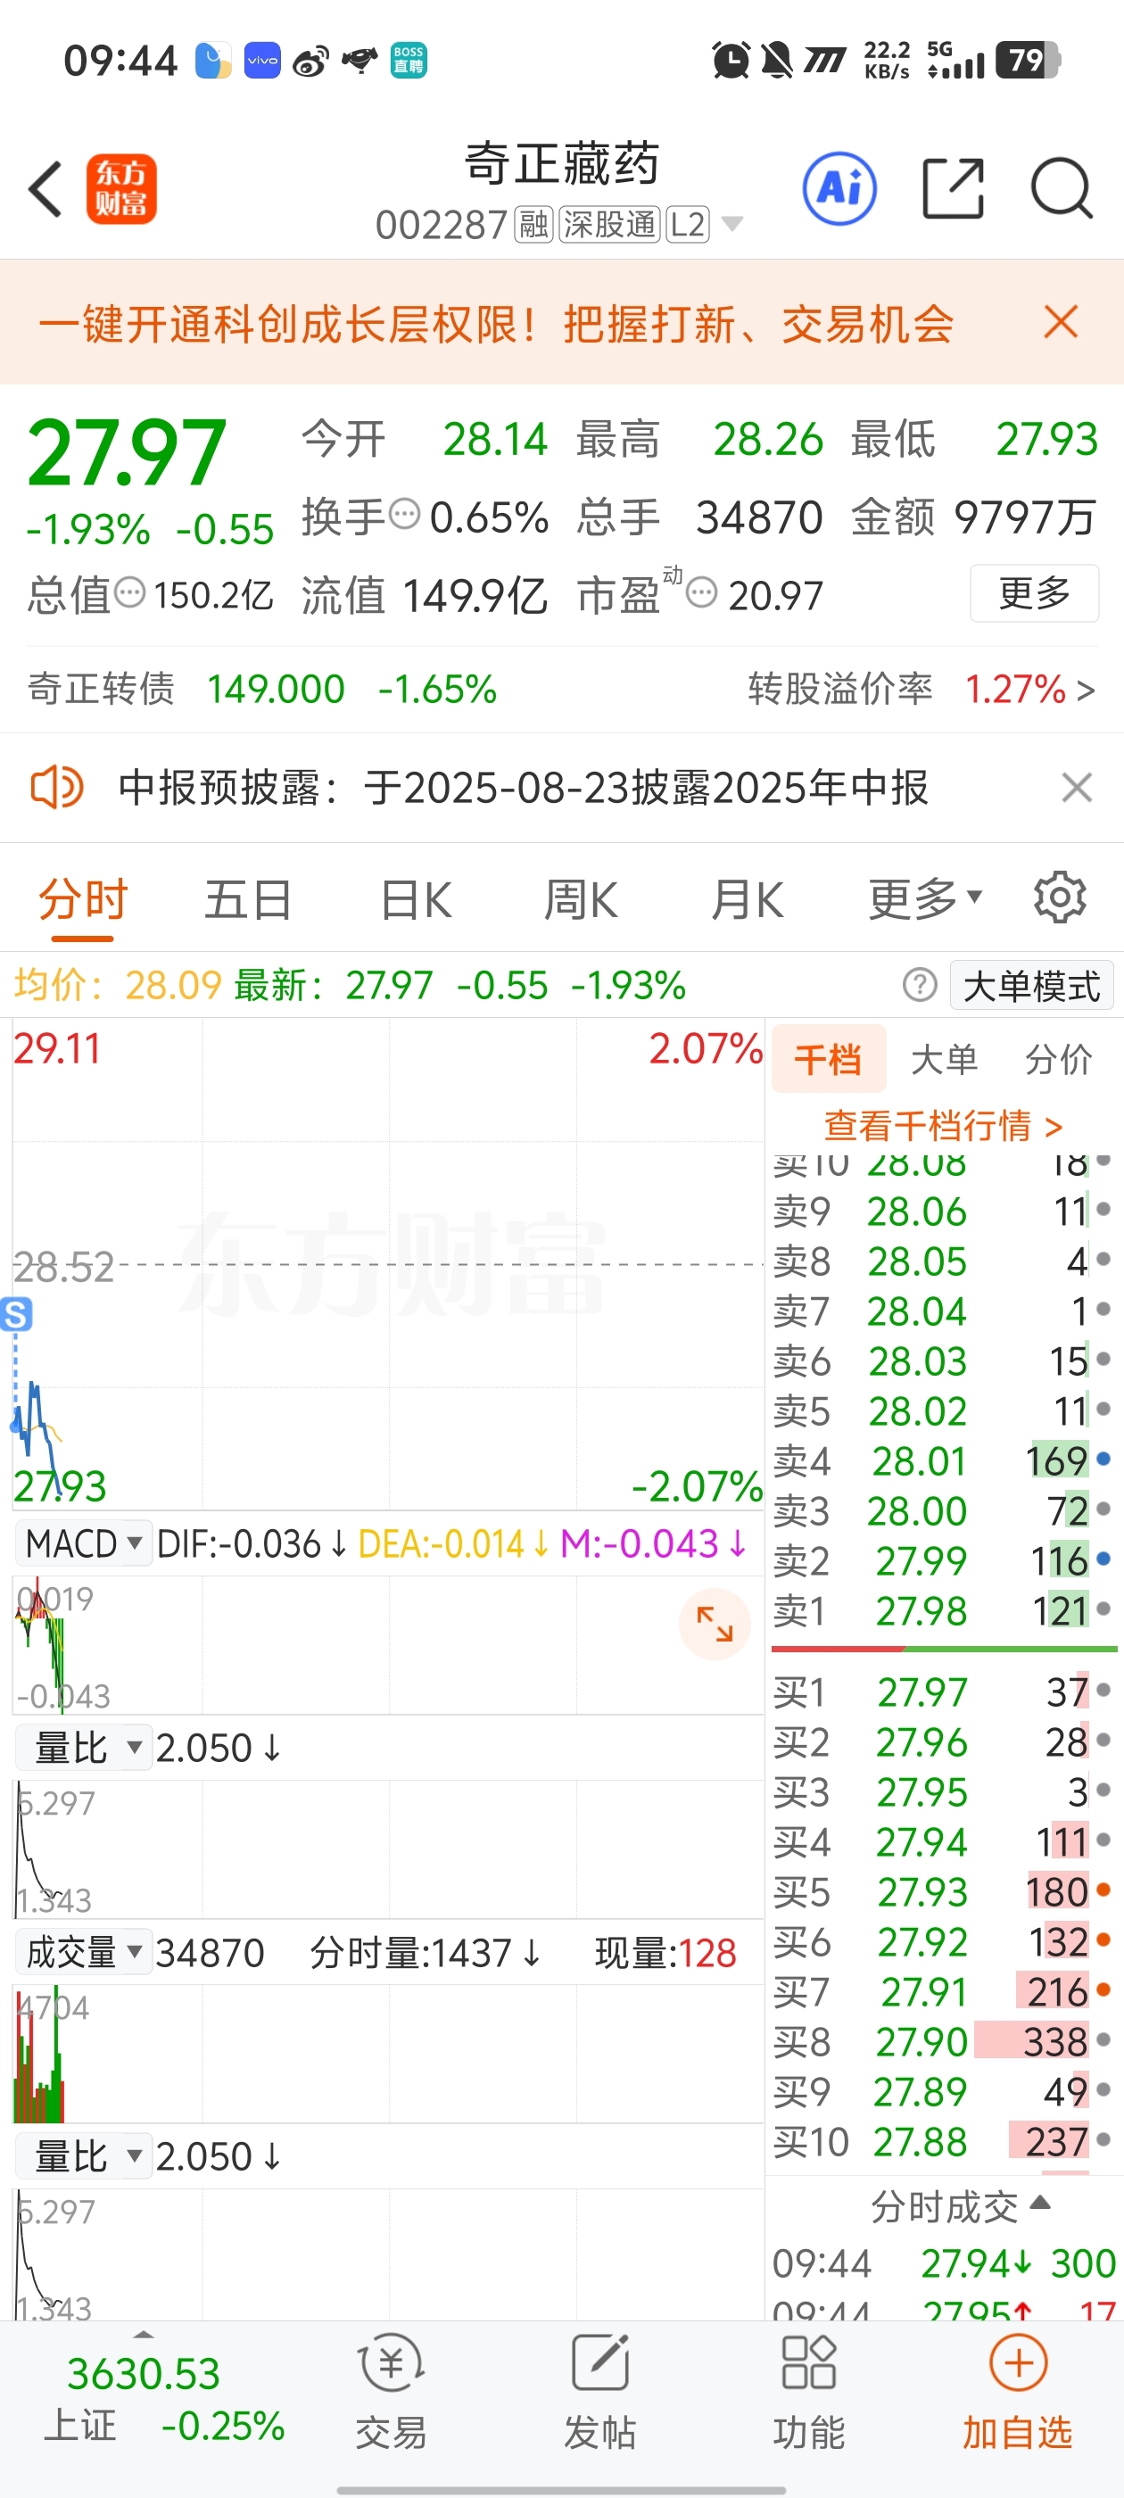Switch to 周K chart tab
1124x2498 pixels.
[580, 899]
